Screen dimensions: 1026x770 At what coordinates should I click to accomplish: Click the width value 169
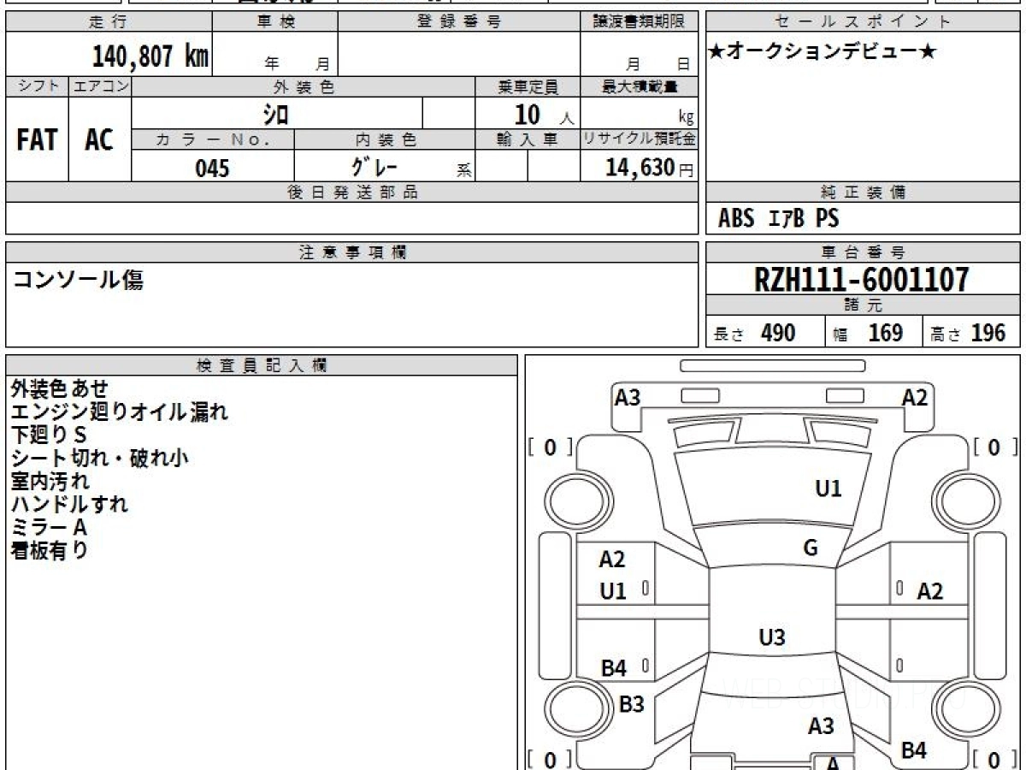886,333
